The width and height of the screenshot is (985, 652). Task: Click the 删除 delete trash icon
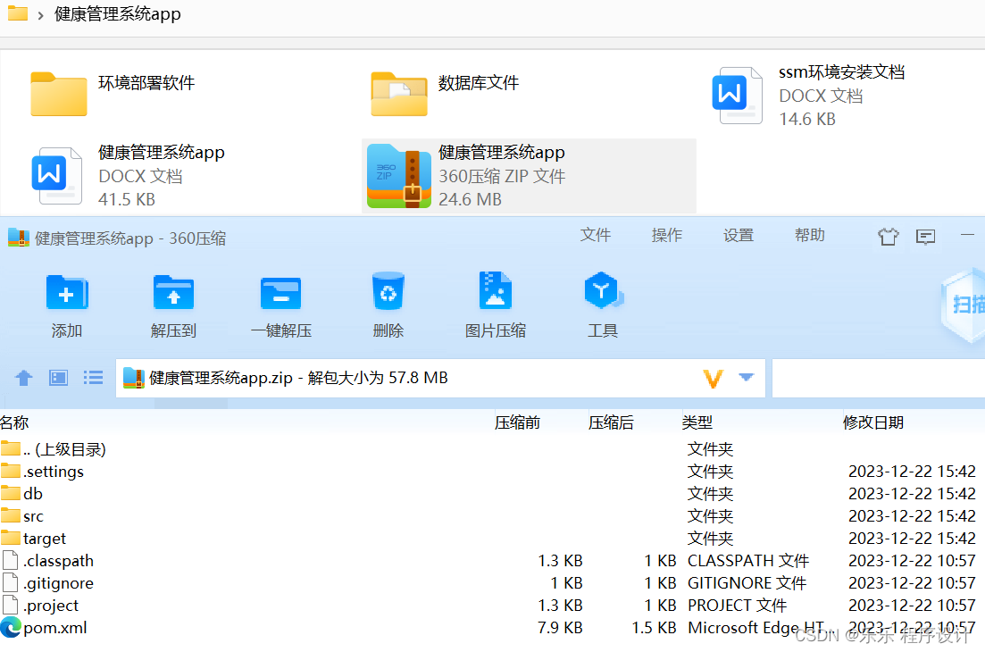[388, 291]
